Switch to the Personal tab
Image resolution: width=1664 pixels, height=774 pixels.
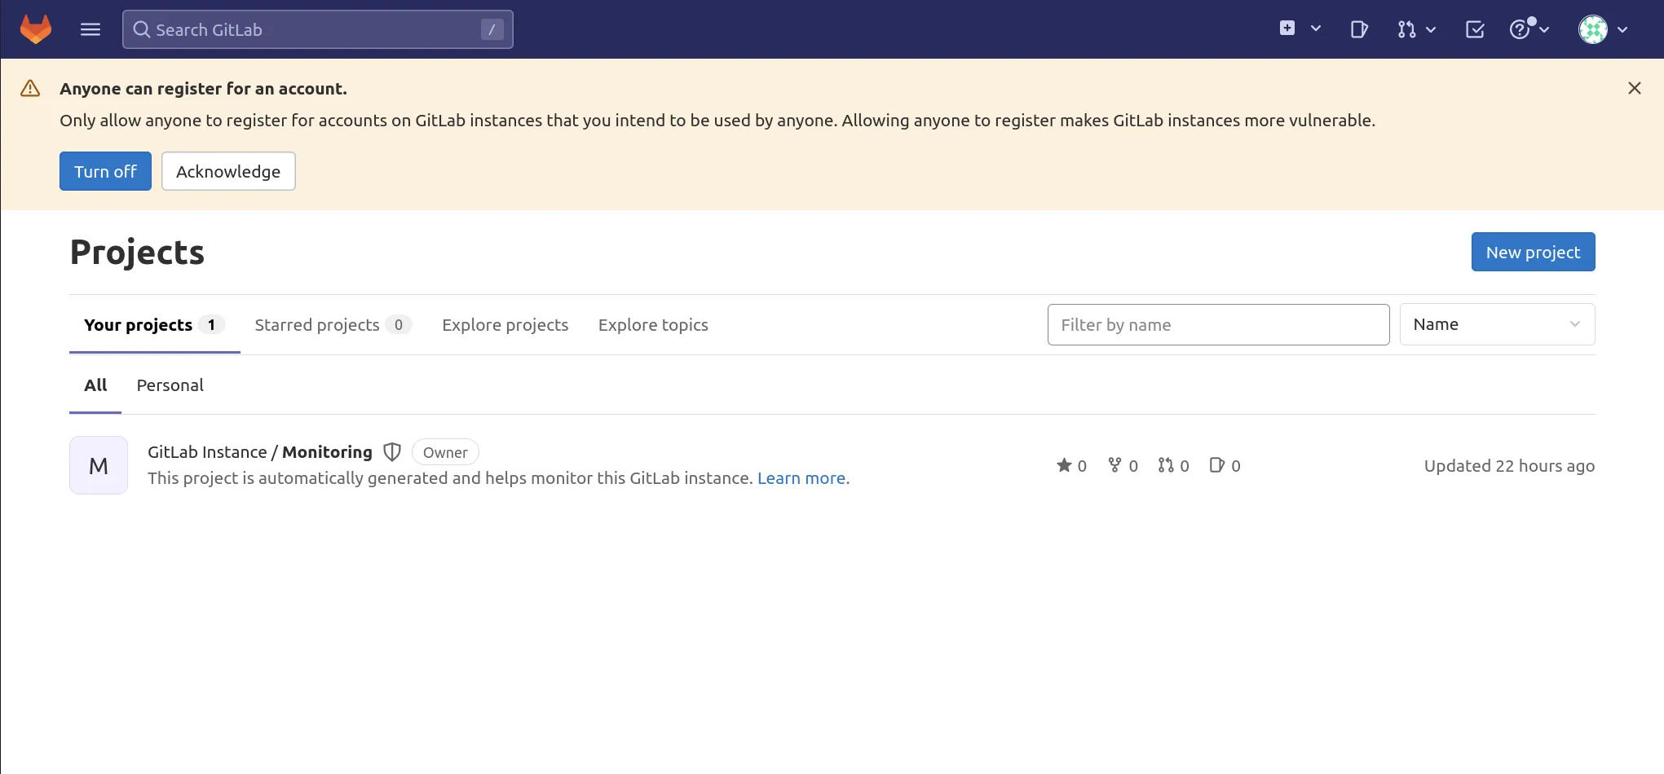tap(170, 385)
